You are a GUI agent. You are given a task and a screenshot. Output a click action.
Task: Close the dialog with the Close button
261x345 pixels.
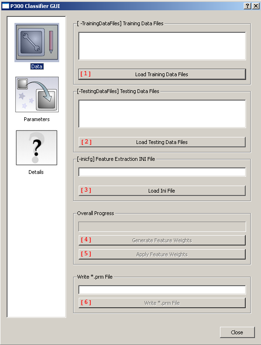click(237, 332)
